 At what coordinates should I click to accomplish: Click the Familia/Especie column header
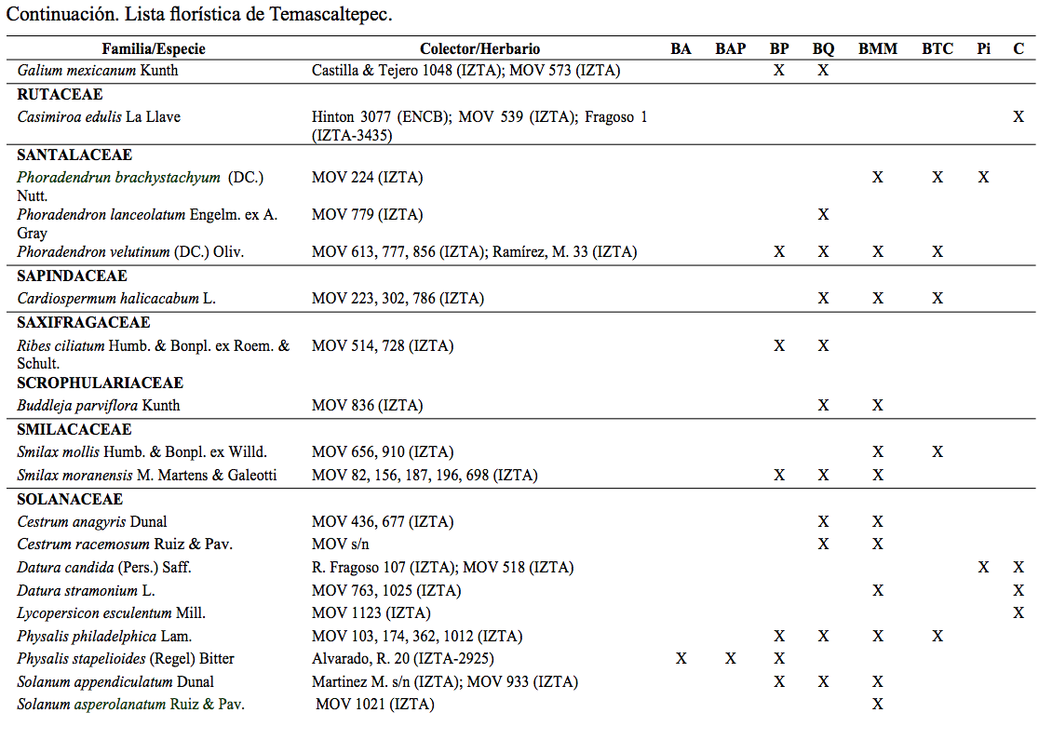pos(154,48)
